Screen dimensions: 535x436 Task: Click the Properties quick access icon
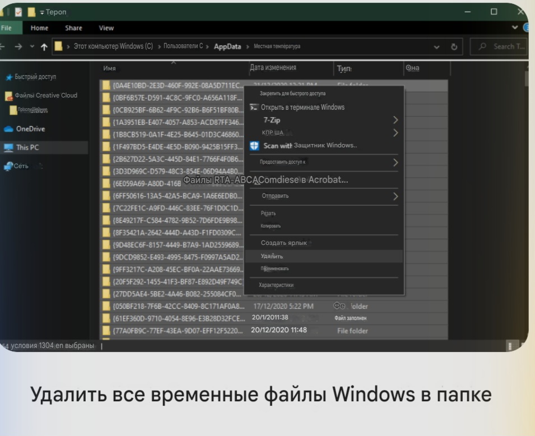click(x=18, y=12)
